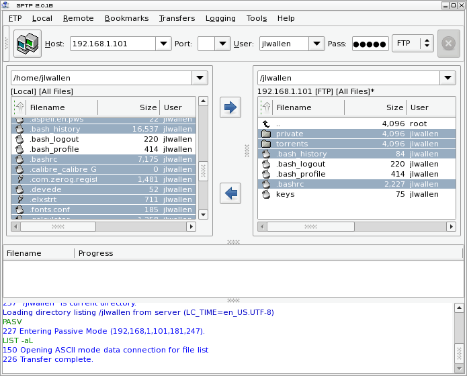
Task: Expand local path /home/jlwallen dropdown
Action: (200, 78)
